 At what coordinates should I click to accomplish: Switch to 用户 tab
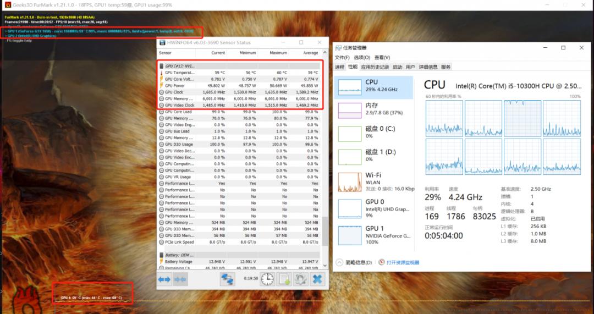point(410,67)
